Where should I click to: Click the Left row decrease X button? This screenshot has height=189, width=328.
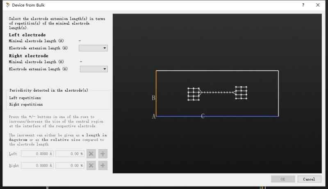91,154
